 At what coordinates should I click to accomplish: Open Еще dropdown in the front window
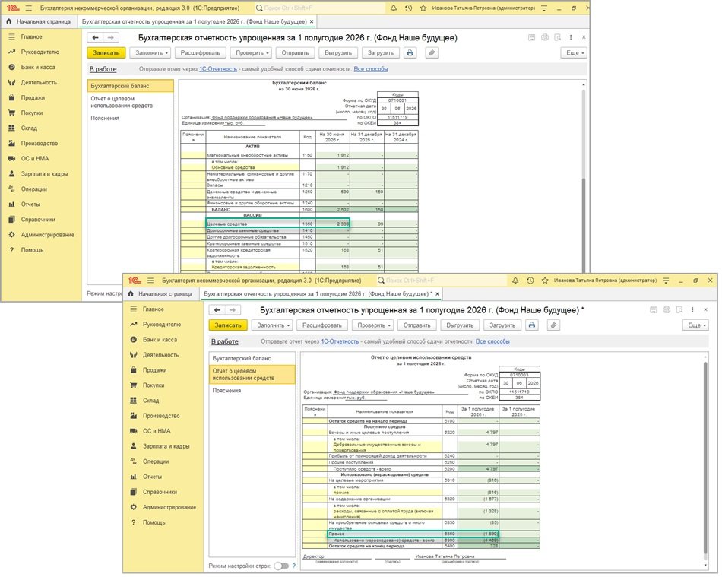click(x=695, y=325)
